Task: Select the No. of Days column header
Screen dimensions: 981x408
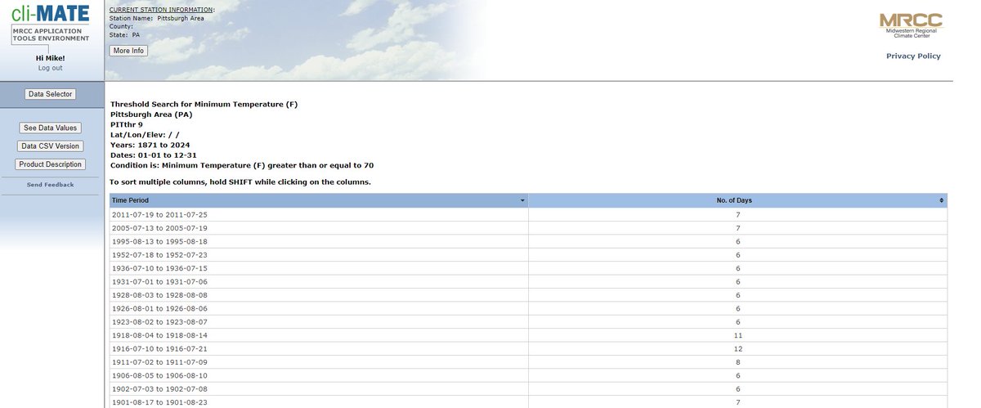Action: coord(738,200)
